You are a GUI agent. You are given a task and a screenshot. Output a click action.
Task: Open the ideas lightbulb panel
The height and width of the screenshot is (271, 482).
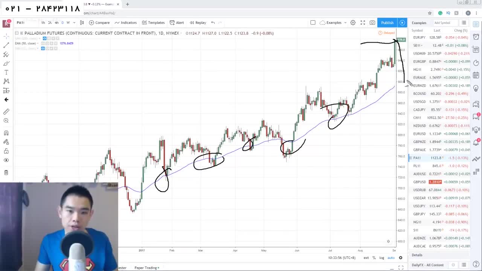click(476, 88)
